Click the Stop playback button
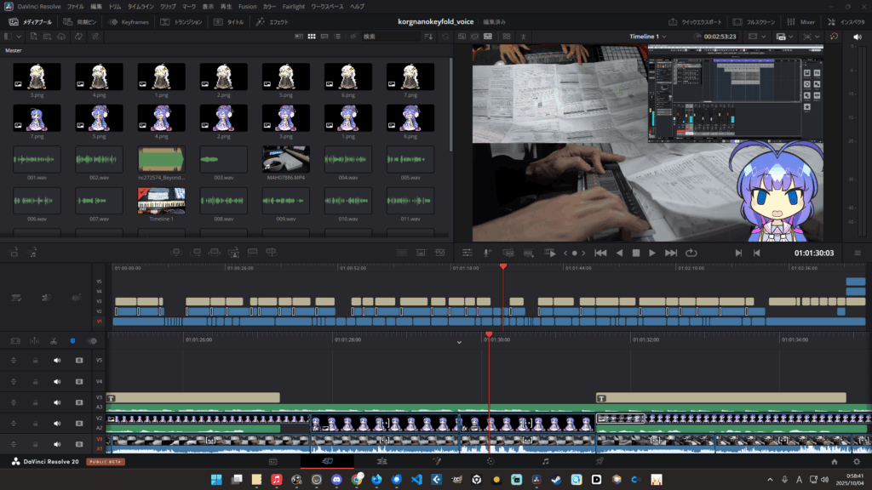The width and height of the screenshot is (872, 490). [x=635, y=253]
